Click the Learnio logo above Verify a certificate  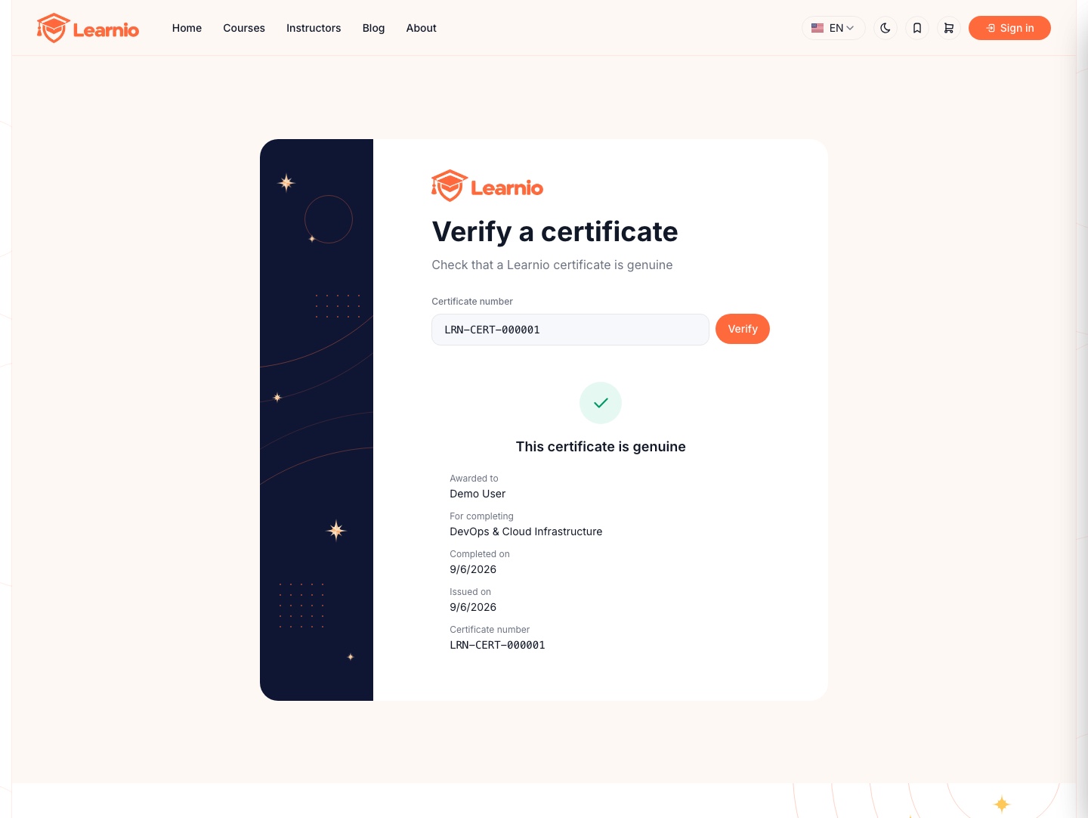pos(487,186)
